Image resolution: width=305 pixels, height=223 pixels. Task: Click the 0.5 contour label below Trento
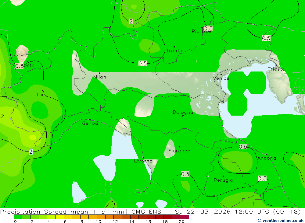tap(142, 64)
